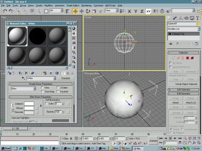Click Reset Map/Material X icon
Image resolution: width=202 pixels, height=151 pixels.
tap(26, 73)
